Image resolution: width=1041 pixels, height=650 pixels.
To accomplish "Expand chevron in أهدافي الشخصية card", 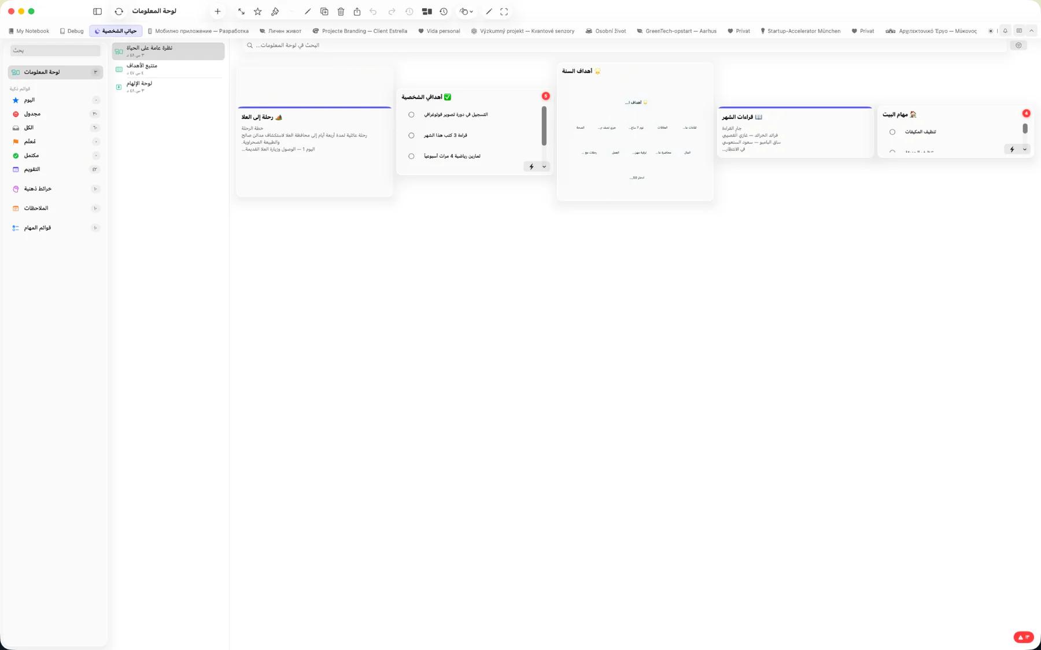I will coord(544,166).
